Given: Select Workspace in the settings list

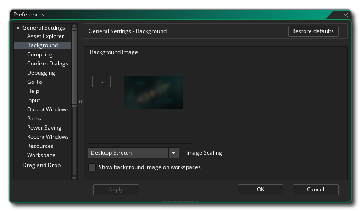Looking at the screenshot, I should [x=41, y=155].
